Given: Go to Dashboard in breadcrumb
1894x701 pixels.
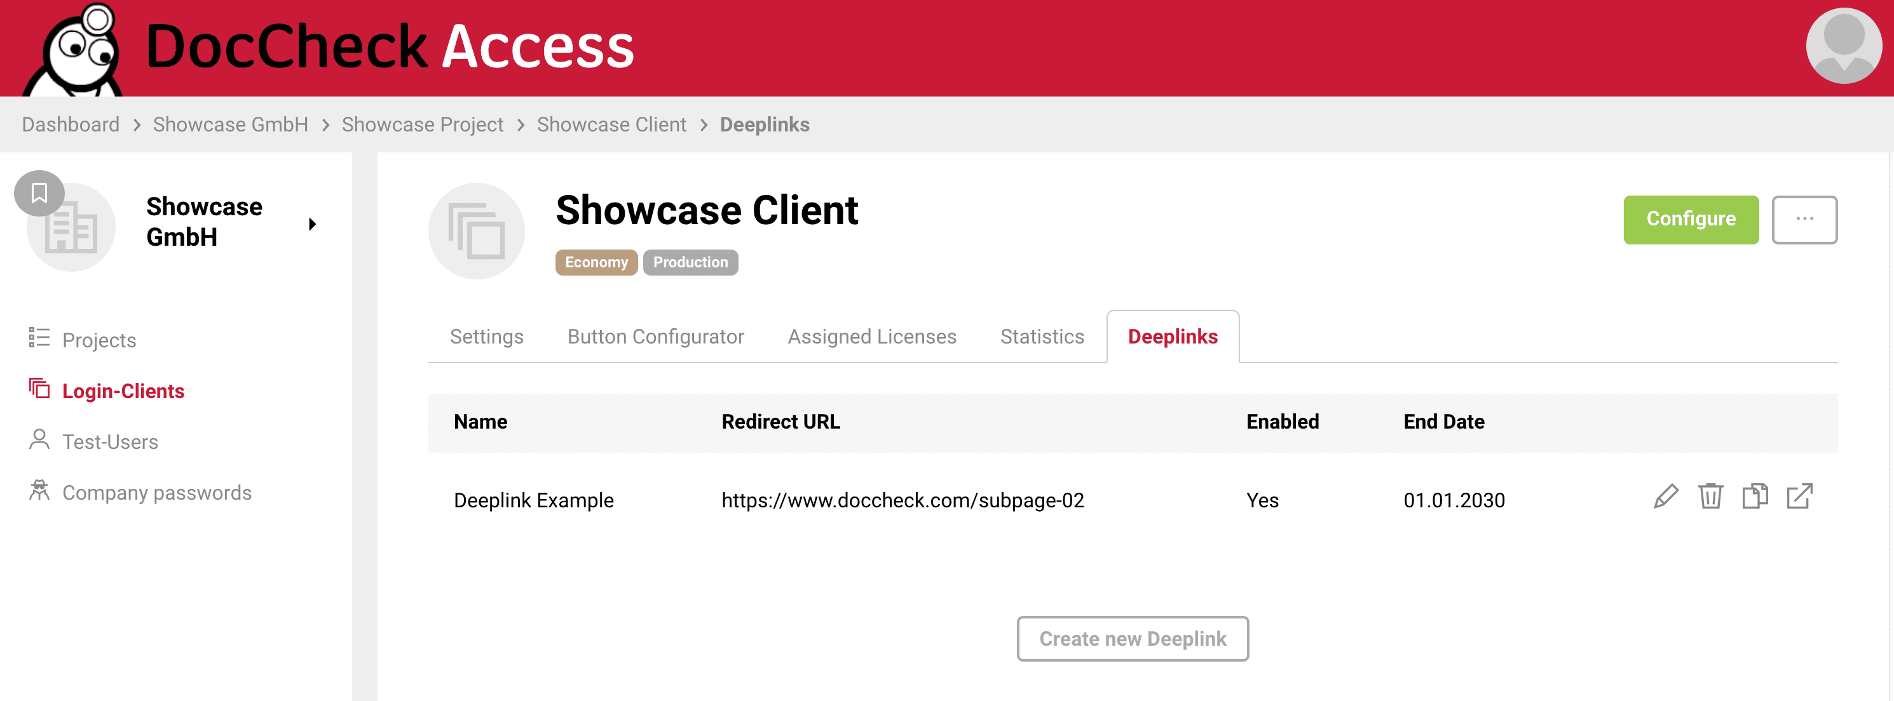Looking at the screenshot, I should pyautogui.click(x=71, y=125).
